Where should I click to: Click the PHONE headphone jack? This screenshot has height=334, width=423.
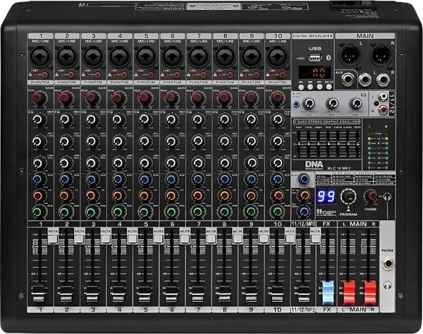(387, 264)
